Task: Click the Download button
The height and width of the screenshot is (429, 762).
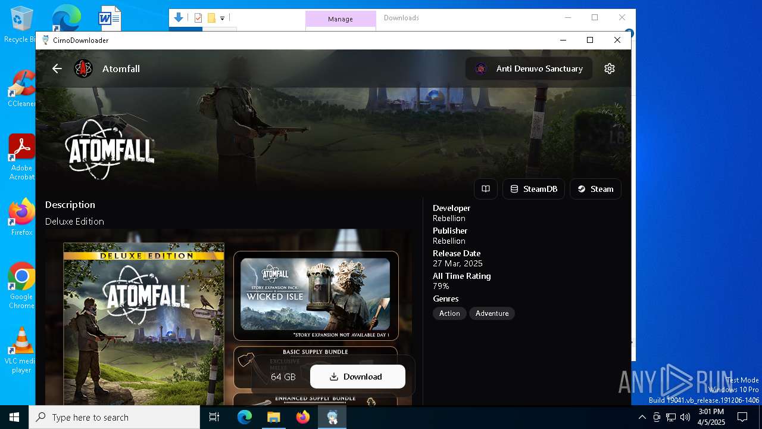Action: (357, 377)
